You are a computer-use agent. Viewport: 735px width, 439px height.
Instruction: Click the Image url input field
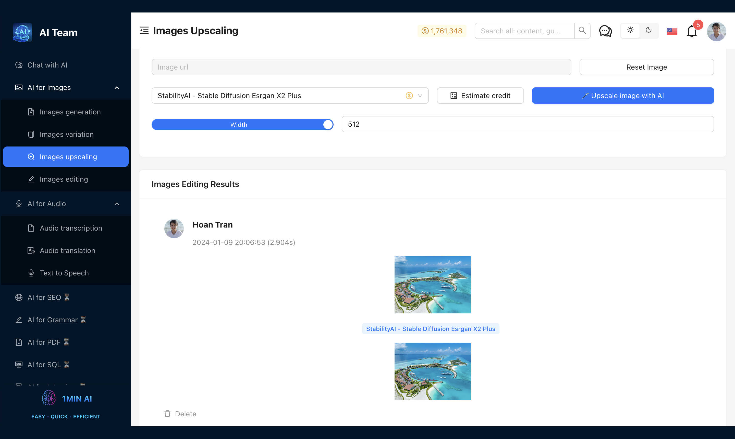pos(361,67)
